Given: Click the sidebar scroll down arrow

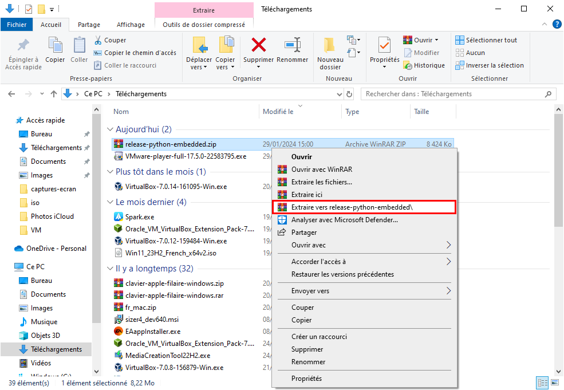Looking at the screenshot, I should (96, 371).
